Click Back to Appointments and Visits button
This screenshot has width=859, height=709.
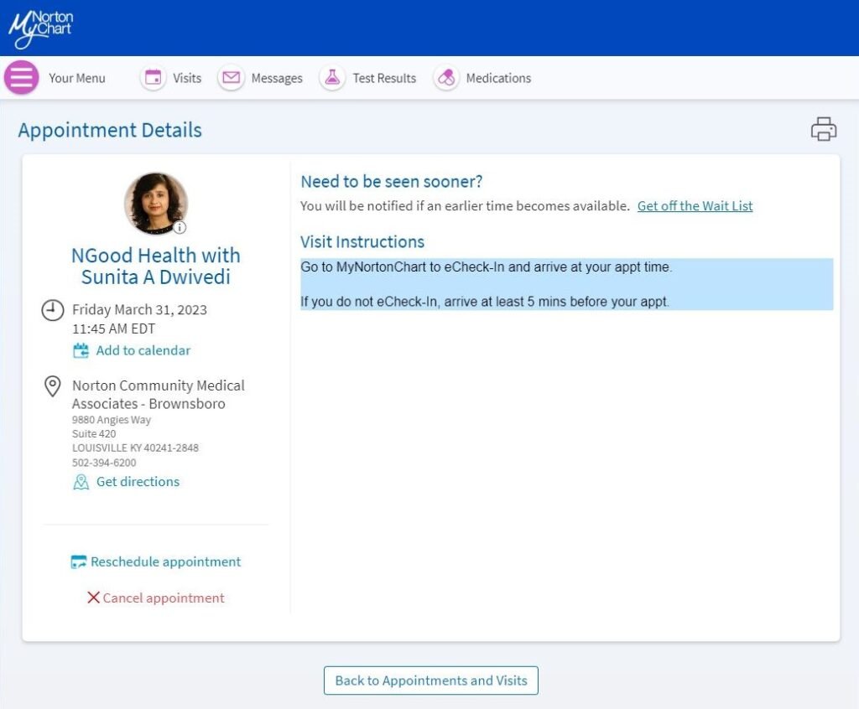tap(431, 681)
